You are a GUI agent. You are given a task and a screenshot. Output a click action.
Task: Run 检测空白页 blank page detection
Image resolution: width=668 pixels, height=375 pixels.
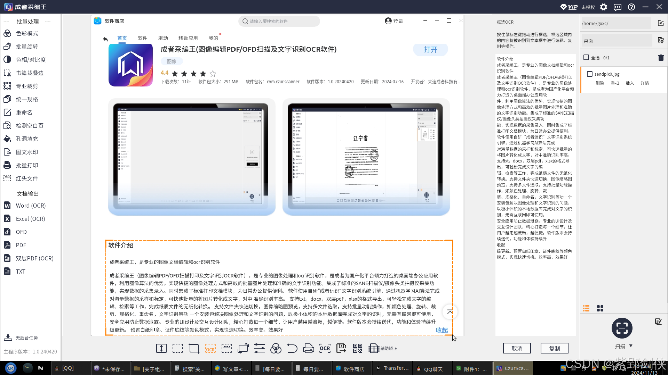24,126
